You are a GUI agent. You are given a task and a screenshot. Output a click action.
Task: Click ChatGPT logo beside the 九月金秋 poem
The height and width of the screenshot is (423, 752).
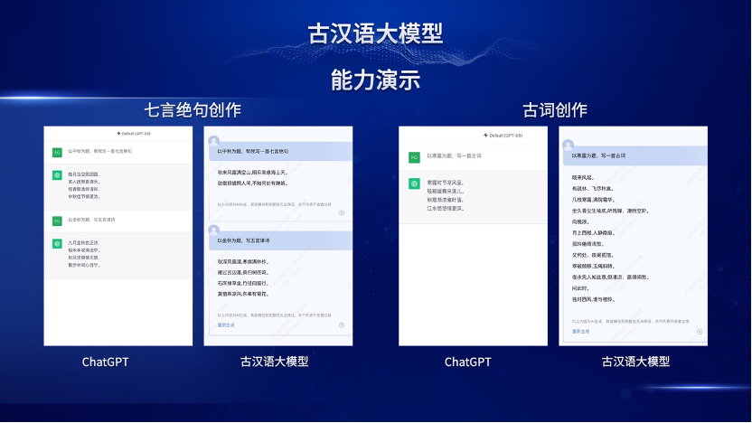(57, 242)
